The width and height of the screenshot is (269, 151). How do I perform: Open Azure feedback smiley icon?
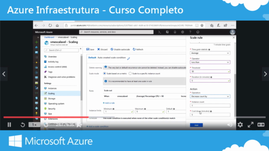tap(198, 32)
